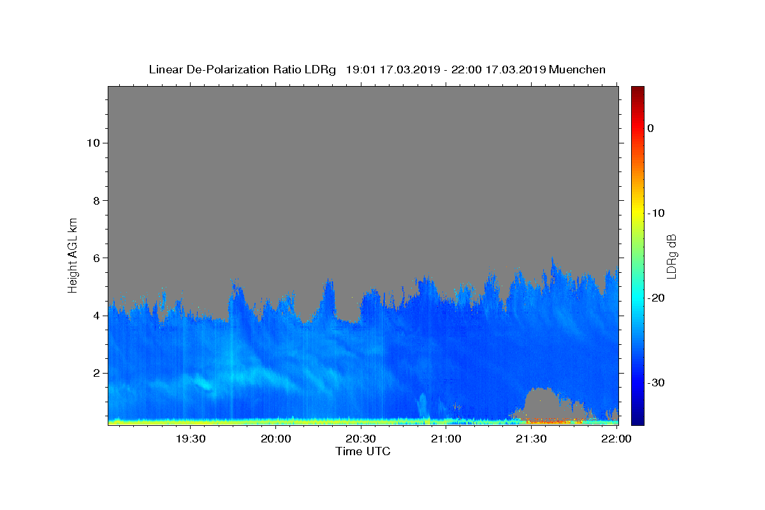Click the date range "19:01 17.03.2019 - 22:00 17.03.2019" in the title
This screenshot has height=510, width=765.
pyautogui.click(x=446, y=69)
